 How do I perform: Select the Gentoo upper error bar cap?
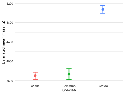pos(103,5)
